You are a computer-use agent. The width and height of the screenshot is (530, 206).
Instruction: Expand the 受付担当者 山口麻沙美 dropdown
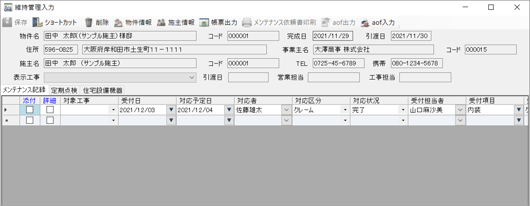tap(461, 110)
